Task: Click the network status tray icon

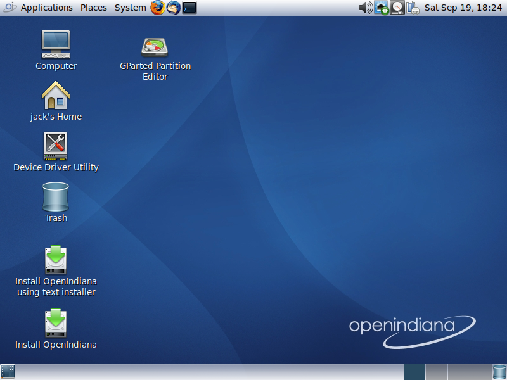Action: (x=382, y=8)
